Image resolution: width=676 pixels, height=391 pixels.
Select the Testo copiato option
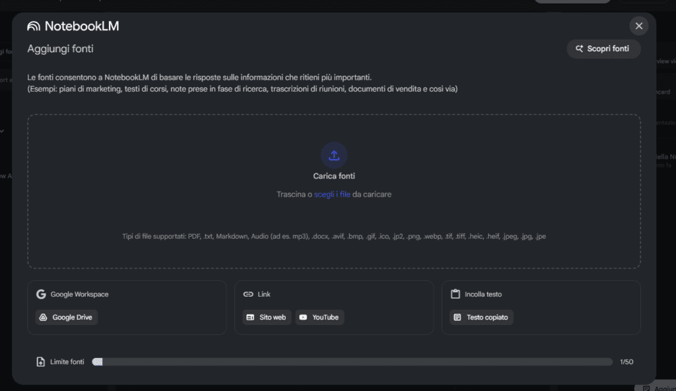click(x=481, y=317)
